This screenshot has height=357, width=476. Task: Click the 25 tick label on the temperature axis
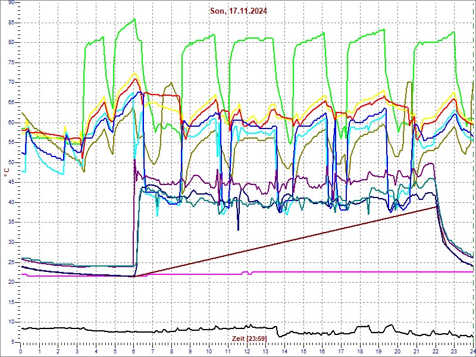(x=11, y=262)
